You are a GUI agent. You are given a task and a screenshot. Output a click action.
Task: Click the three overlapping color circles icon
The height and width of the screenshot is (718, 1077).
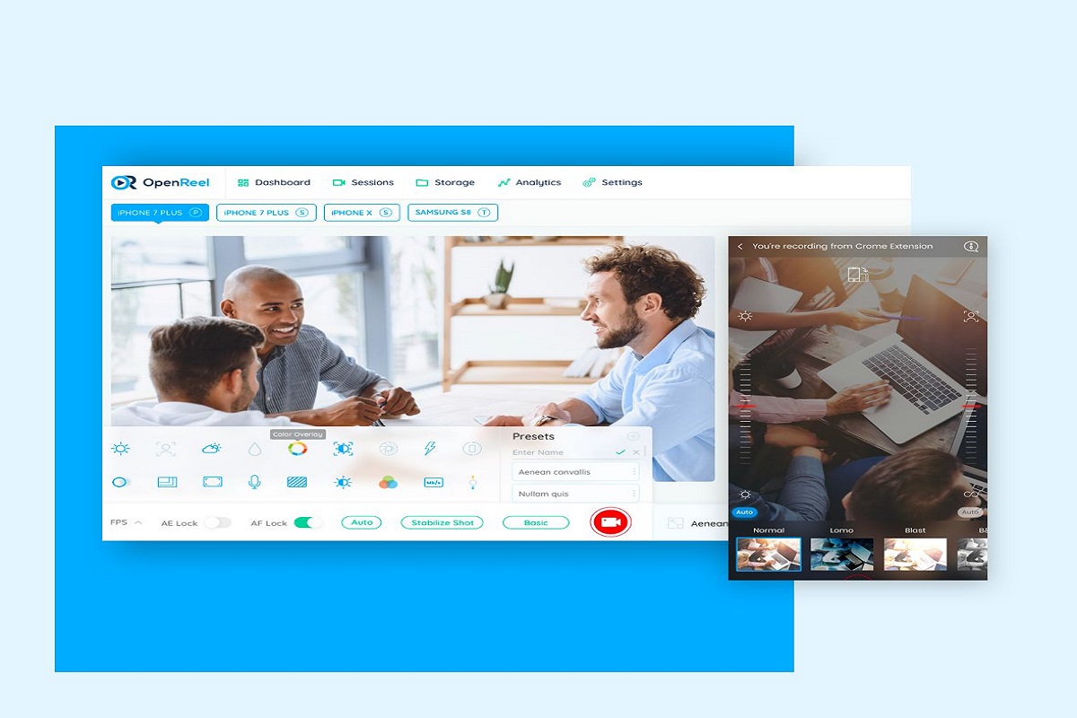388,482
